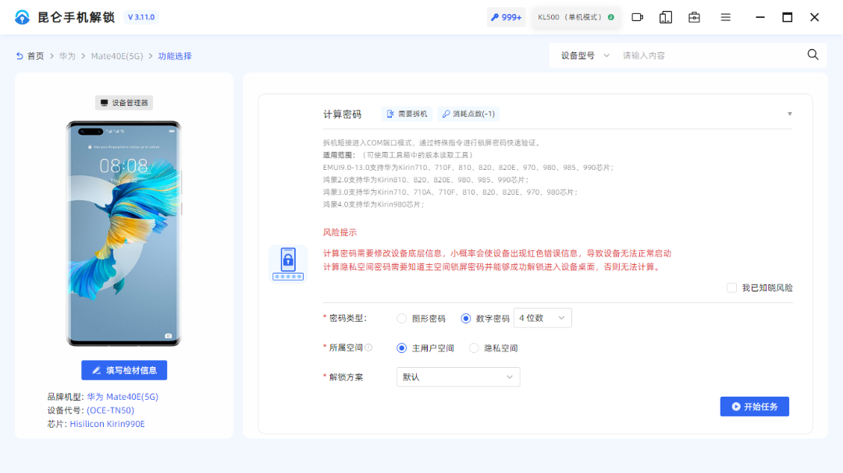Go to 首页 breadcrumb
843x473 pixels.
[x=35, y=56]
